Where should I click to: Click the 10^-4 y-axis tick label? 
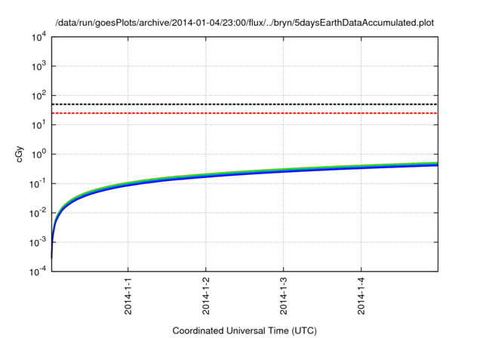[38, 272]
